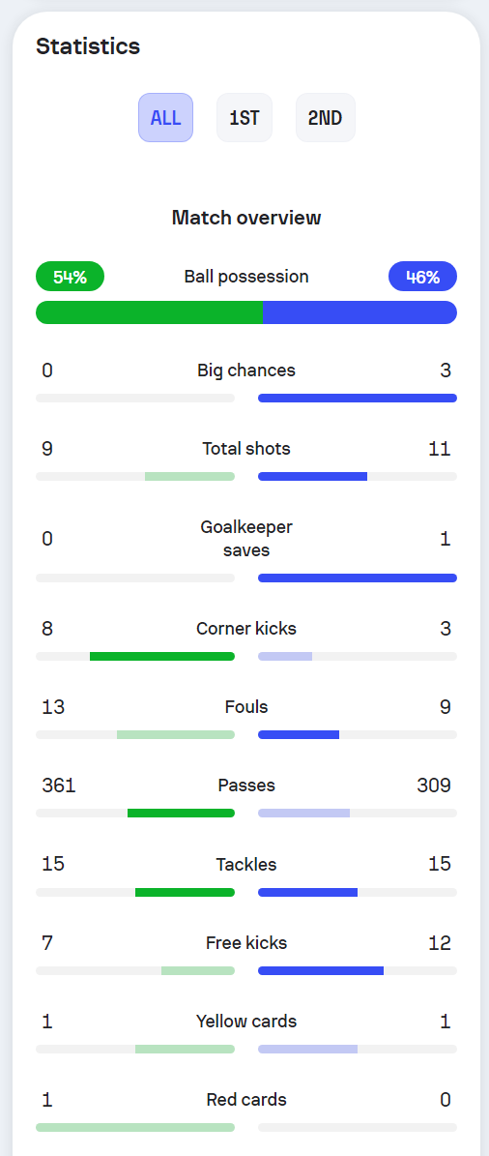
Task: Click the green section of possession bar
Action: coord(150,312)
